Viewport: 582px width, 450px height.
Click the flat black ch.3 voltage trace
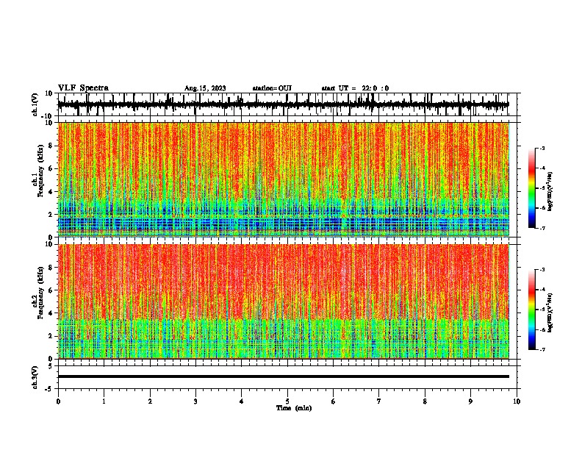[283, 376]
